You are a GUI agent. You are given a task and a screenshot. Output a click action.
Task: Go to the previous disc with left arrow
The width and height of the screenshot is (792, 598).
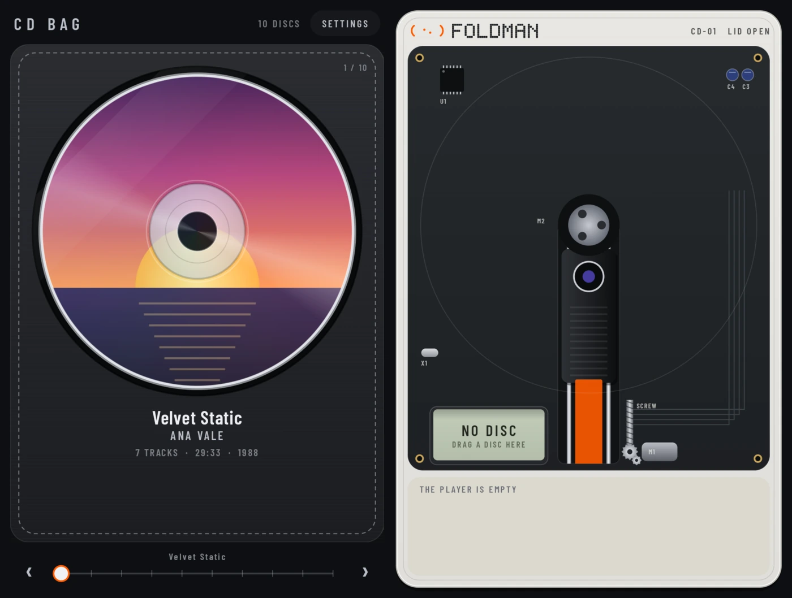click(29, 572)
